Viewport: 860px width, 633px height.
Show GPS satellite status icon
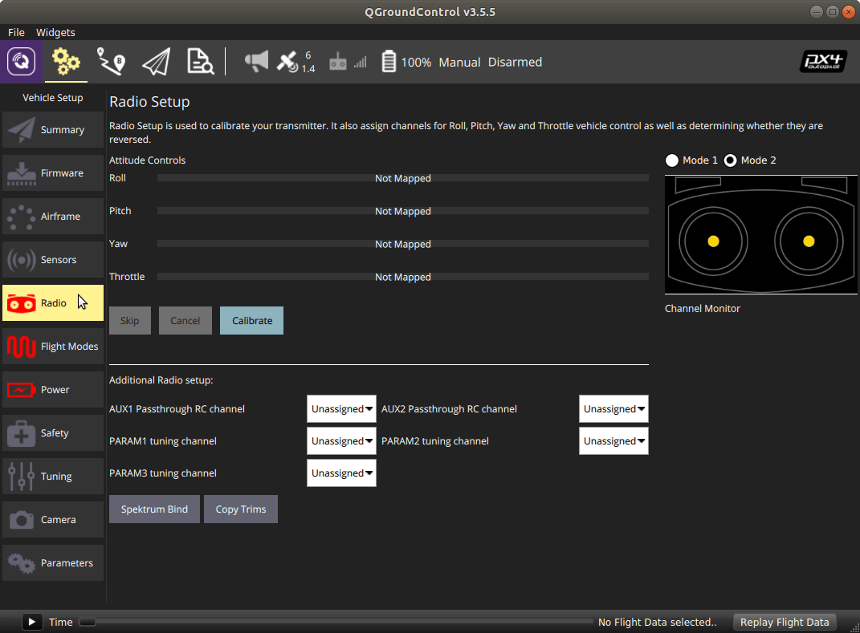(x=287, y=62)
